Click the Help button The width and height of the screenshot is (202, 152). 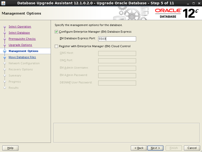tap(10, 148)
